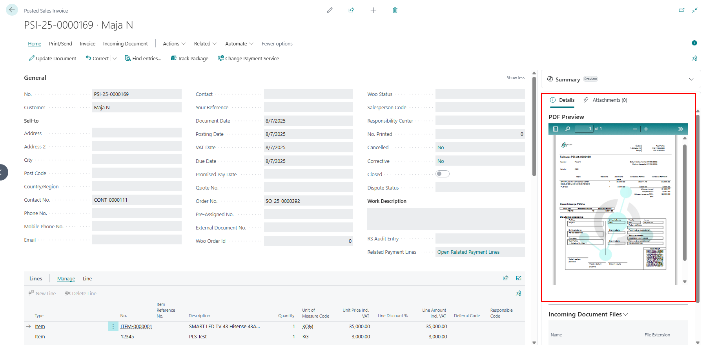Expand the Related dropdown menu
Image resolution: width=716 pixels, height=345 pixels.
coord(205,43)
